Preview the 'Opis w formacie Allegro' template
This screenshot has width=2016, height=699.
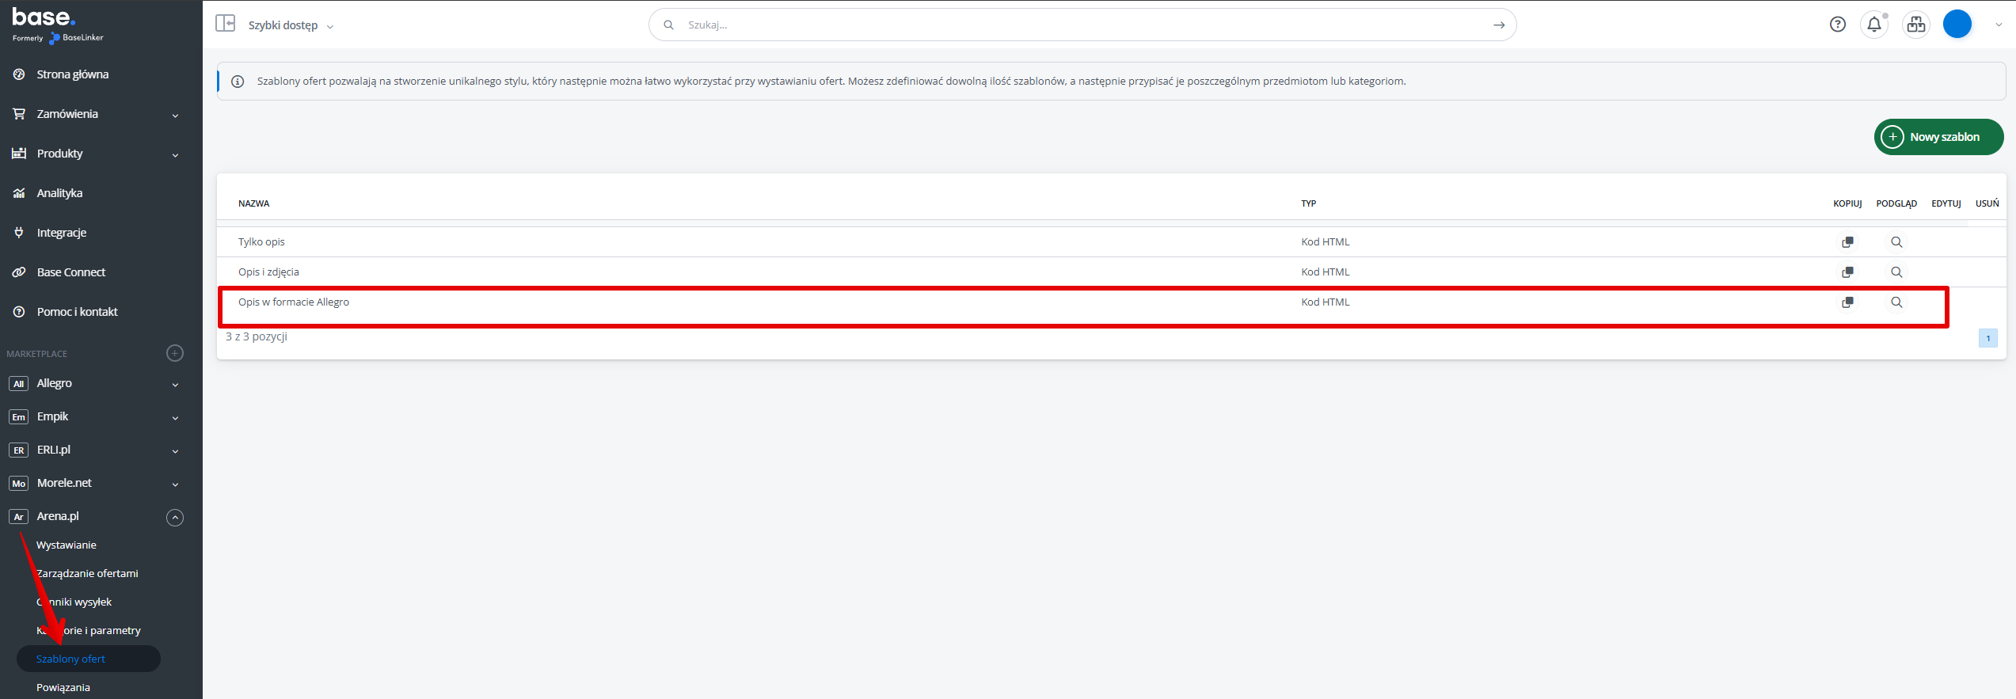pyautogui.click(x=1896, y=302)
